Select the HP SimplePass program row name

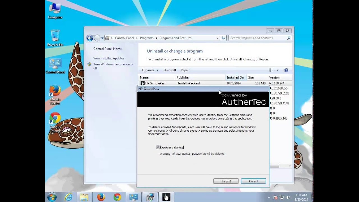pyautogui.click(x=155, y=83)
